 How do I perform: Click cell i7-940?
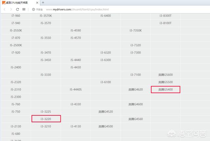click(16, 23)
